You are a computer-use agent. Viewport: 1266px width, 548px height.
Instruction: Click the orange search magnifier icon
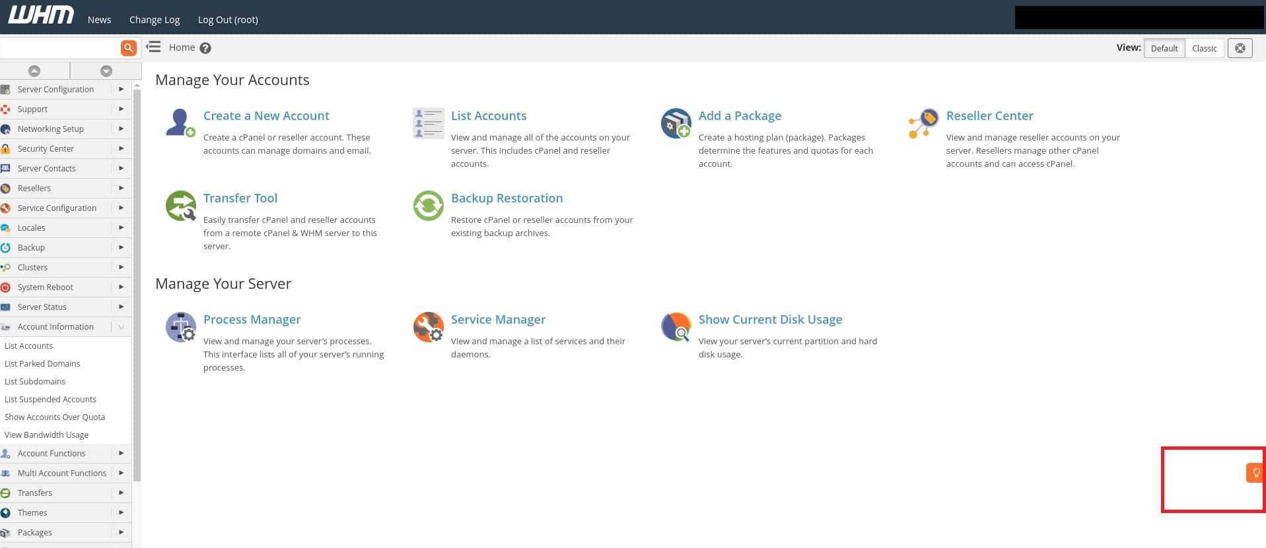[x=128, y=47]
